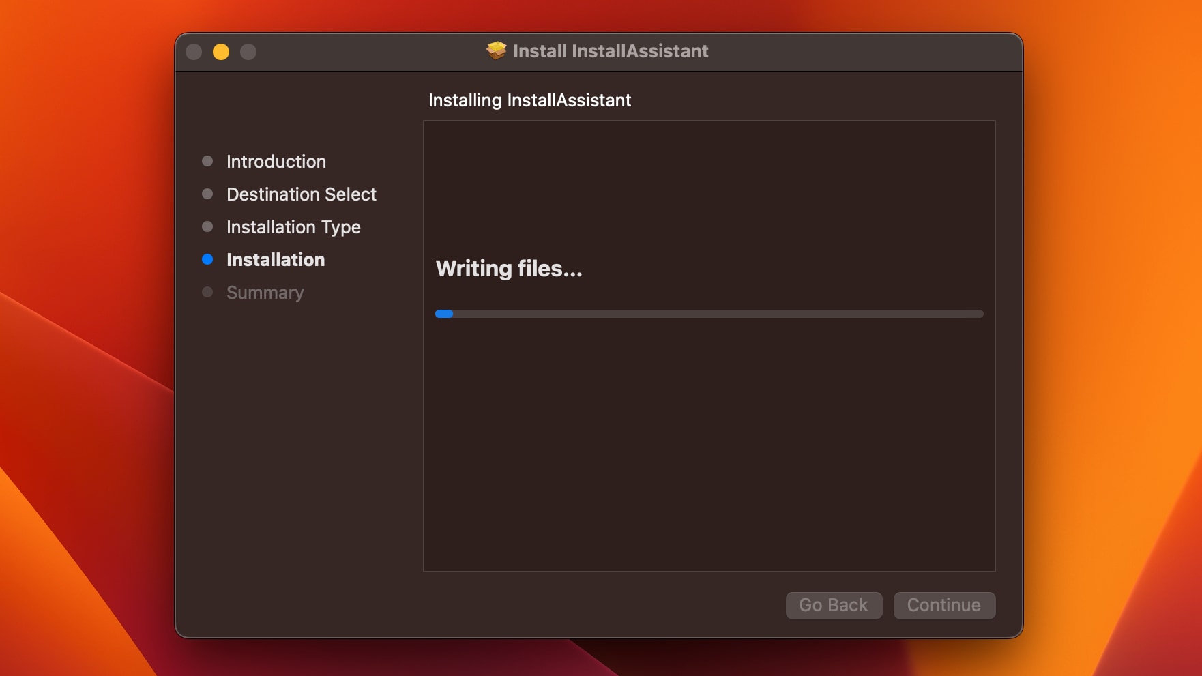Image resolution: width=1202 pixels, height=676 pixels.
Task: Click the Install InstallAssistant window title
Action: [x=611, y=50]
